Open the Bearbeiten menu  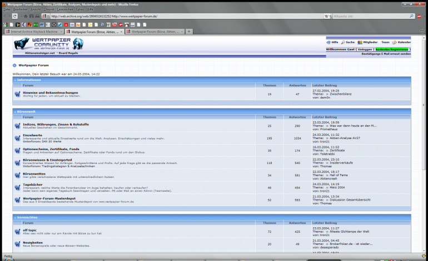pyautogui.click(x=20, y=9)
